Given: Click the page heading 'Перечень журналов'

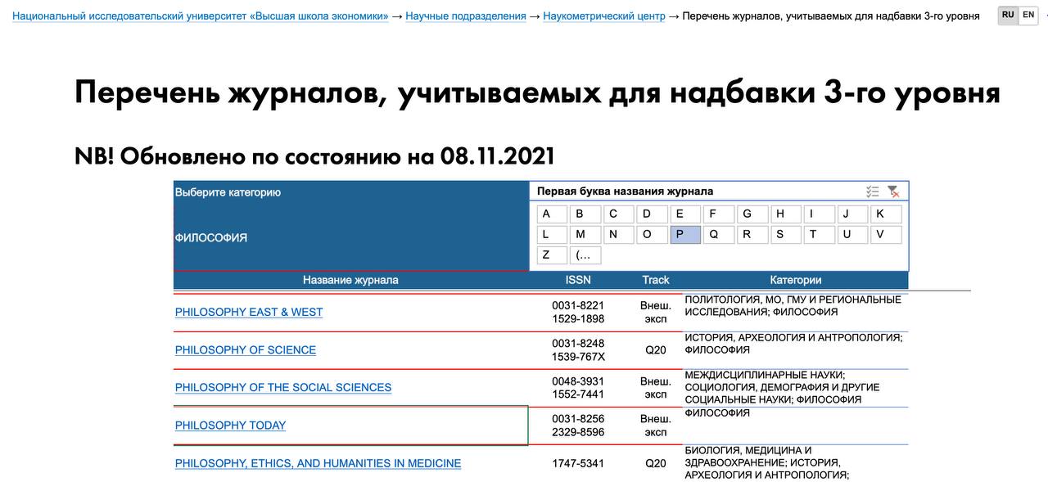Looking at the screenshot, I should [x=537, y=92].
